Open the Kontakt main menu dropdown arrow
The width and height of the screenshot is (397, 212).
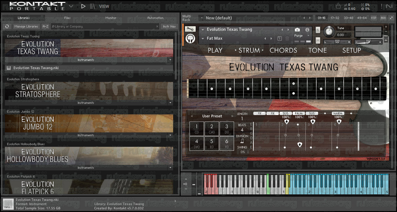click(x=71, y=6)
